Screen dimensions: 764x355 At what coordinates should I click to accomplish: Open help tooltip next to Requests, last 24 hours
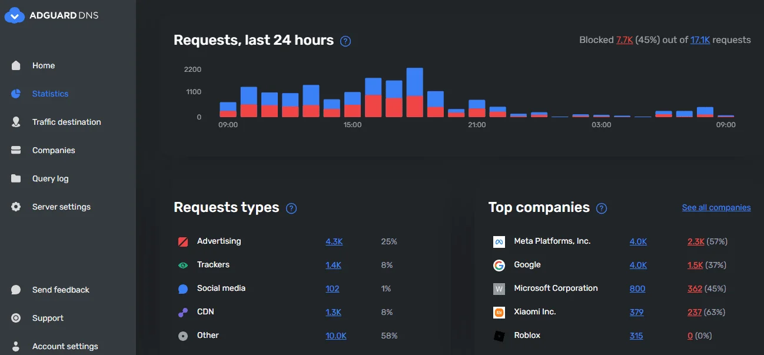coord(346,41)
